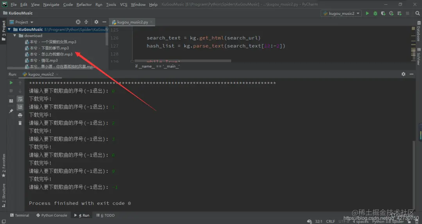This screenshot has height=224, width=422.
Task: Select 本兮 - 情花.mp3 file
Action: point(41,60)
